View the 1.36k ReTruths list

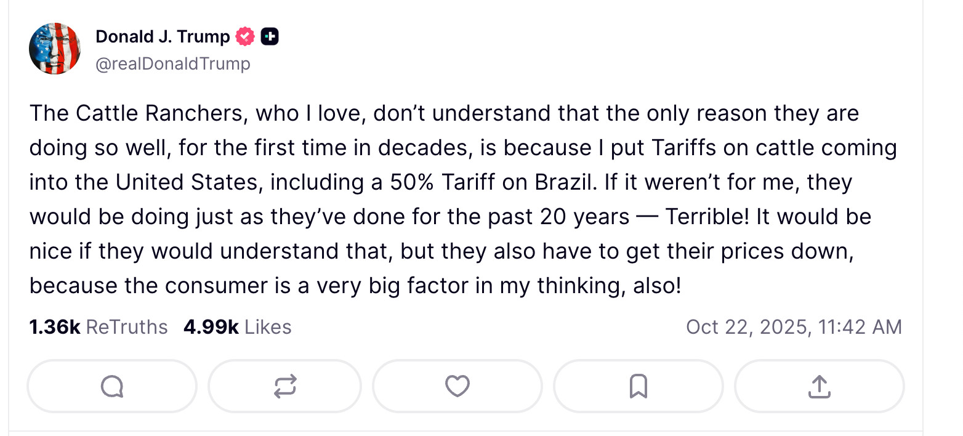[x=99, y=327]
